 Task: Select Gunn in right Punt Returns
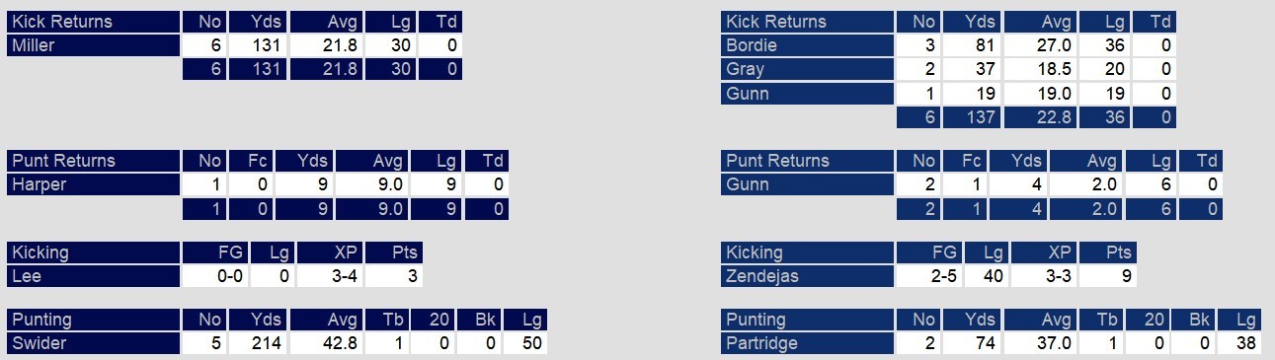pos(808,184)
